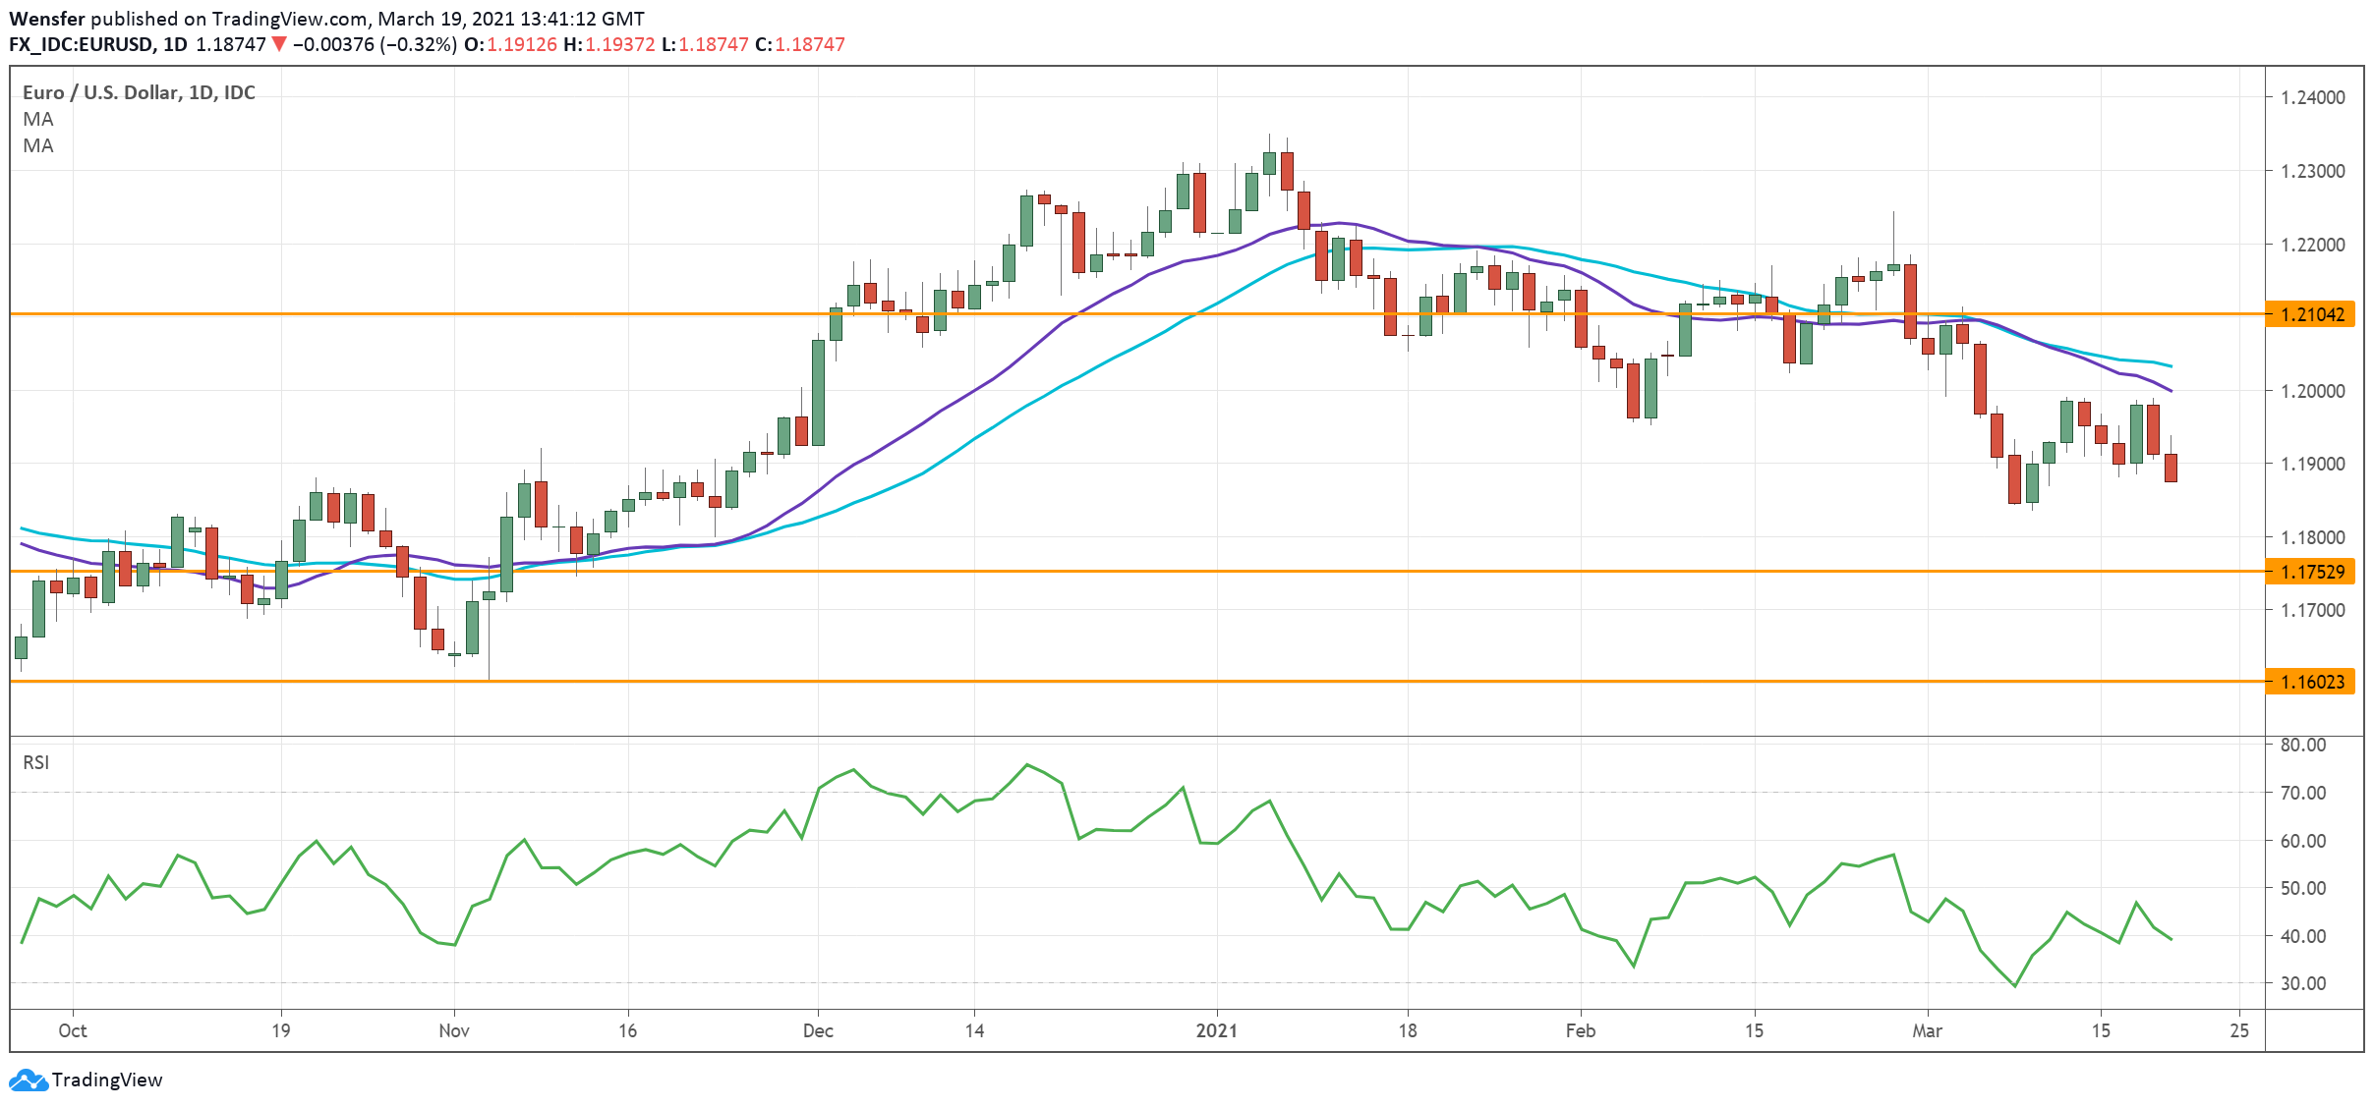The height and width of the screenshot is (1108, 2374).
Task: Select the upper MA indicator label
Action: [x=37, y=120]
